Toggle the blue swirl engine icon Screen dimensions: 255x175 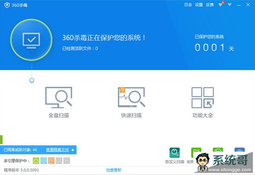point(43,161)
